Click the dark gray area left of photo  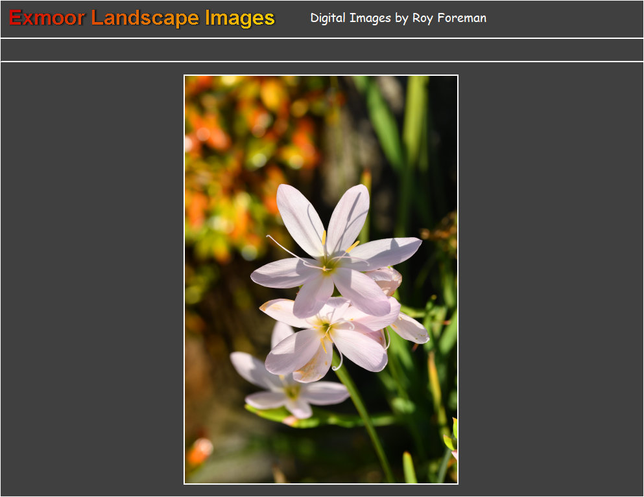pyautogui.click(x=91, y=279)
